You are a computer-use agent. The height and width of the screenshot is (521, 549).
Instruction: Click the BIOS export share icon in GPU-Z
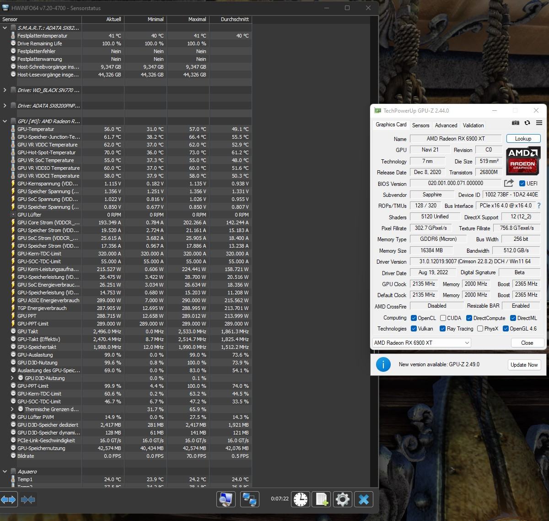point(509,183)
